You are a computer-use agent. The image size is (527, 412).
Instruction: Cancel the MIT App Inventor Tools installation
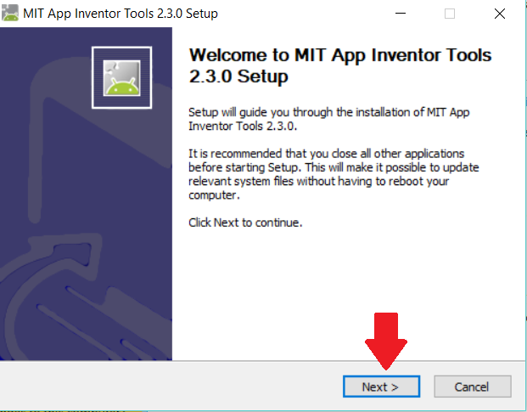click(x=473, y=387)
